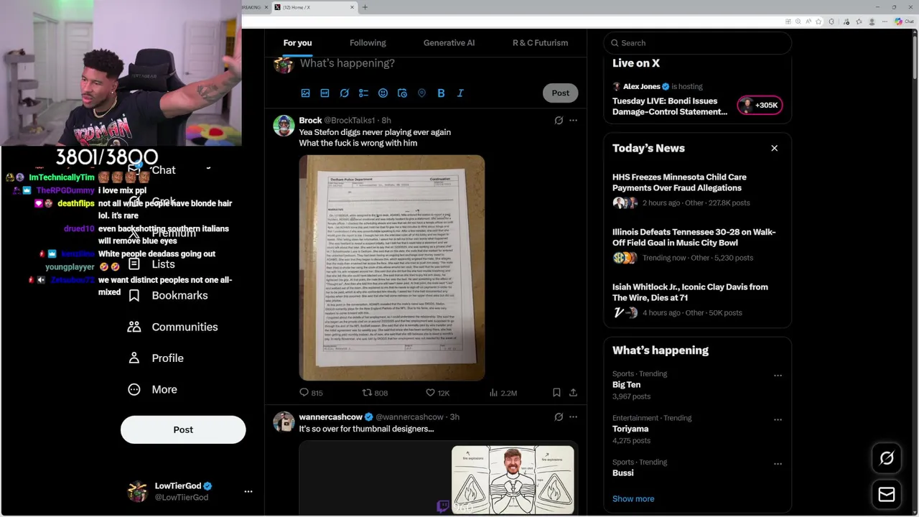Click the @wannercashcow handle
Image resolution: width=919 pixels, height=517 pixels.
point(409,416)
